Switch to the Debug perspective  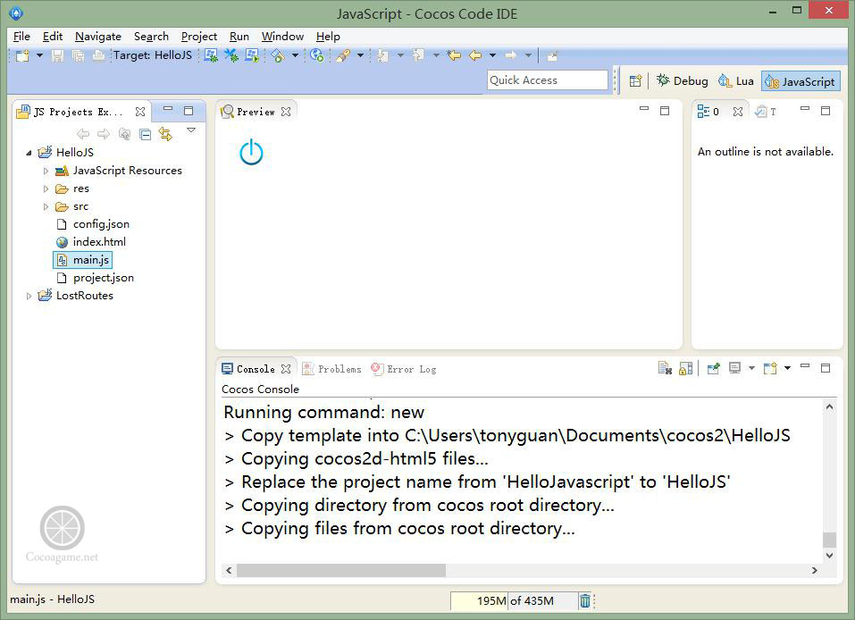click(x=682, y=81)
